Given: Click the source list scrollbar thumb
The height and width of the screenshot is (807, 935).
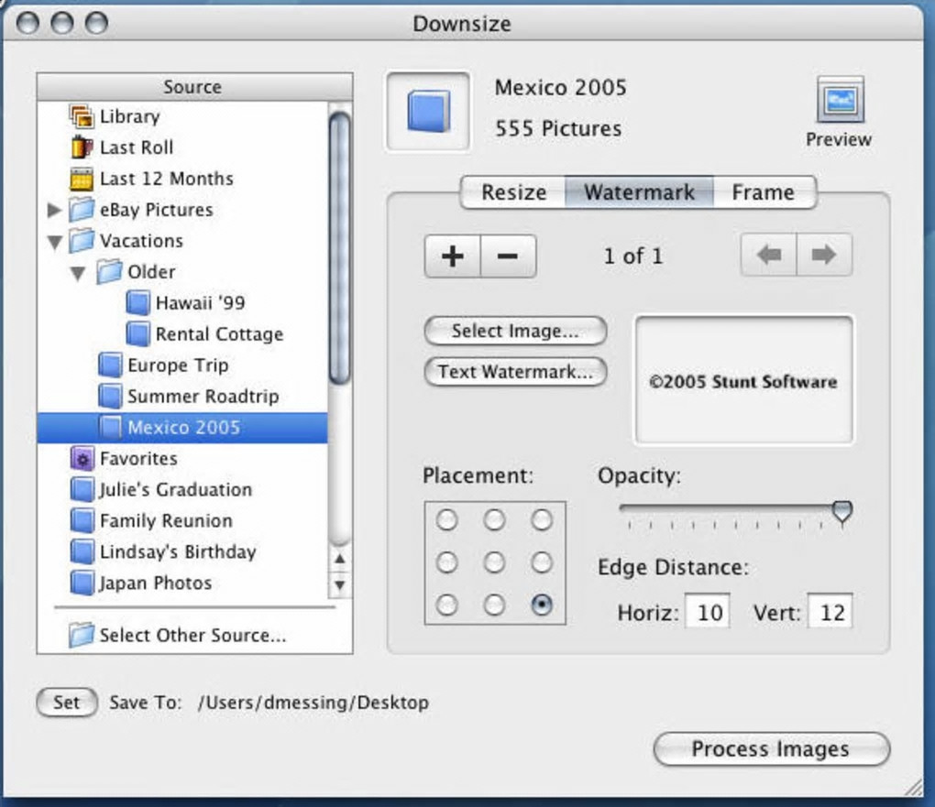Looking at the screenshot, I should pos(340,248).
